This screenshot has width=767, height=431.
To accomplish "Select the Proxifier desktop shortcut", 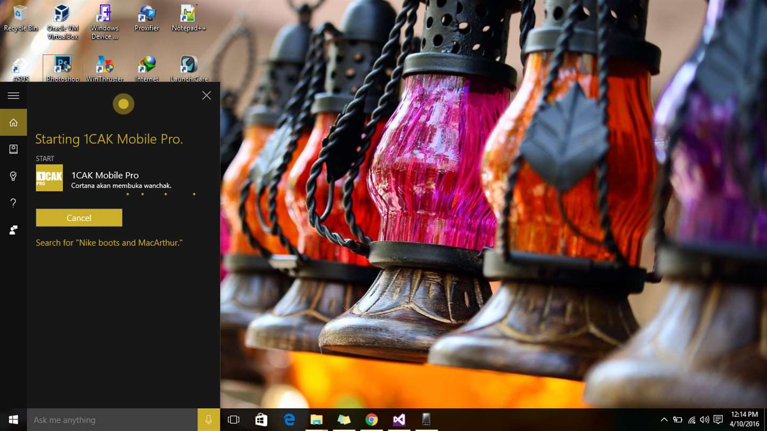I will point(146,18).
